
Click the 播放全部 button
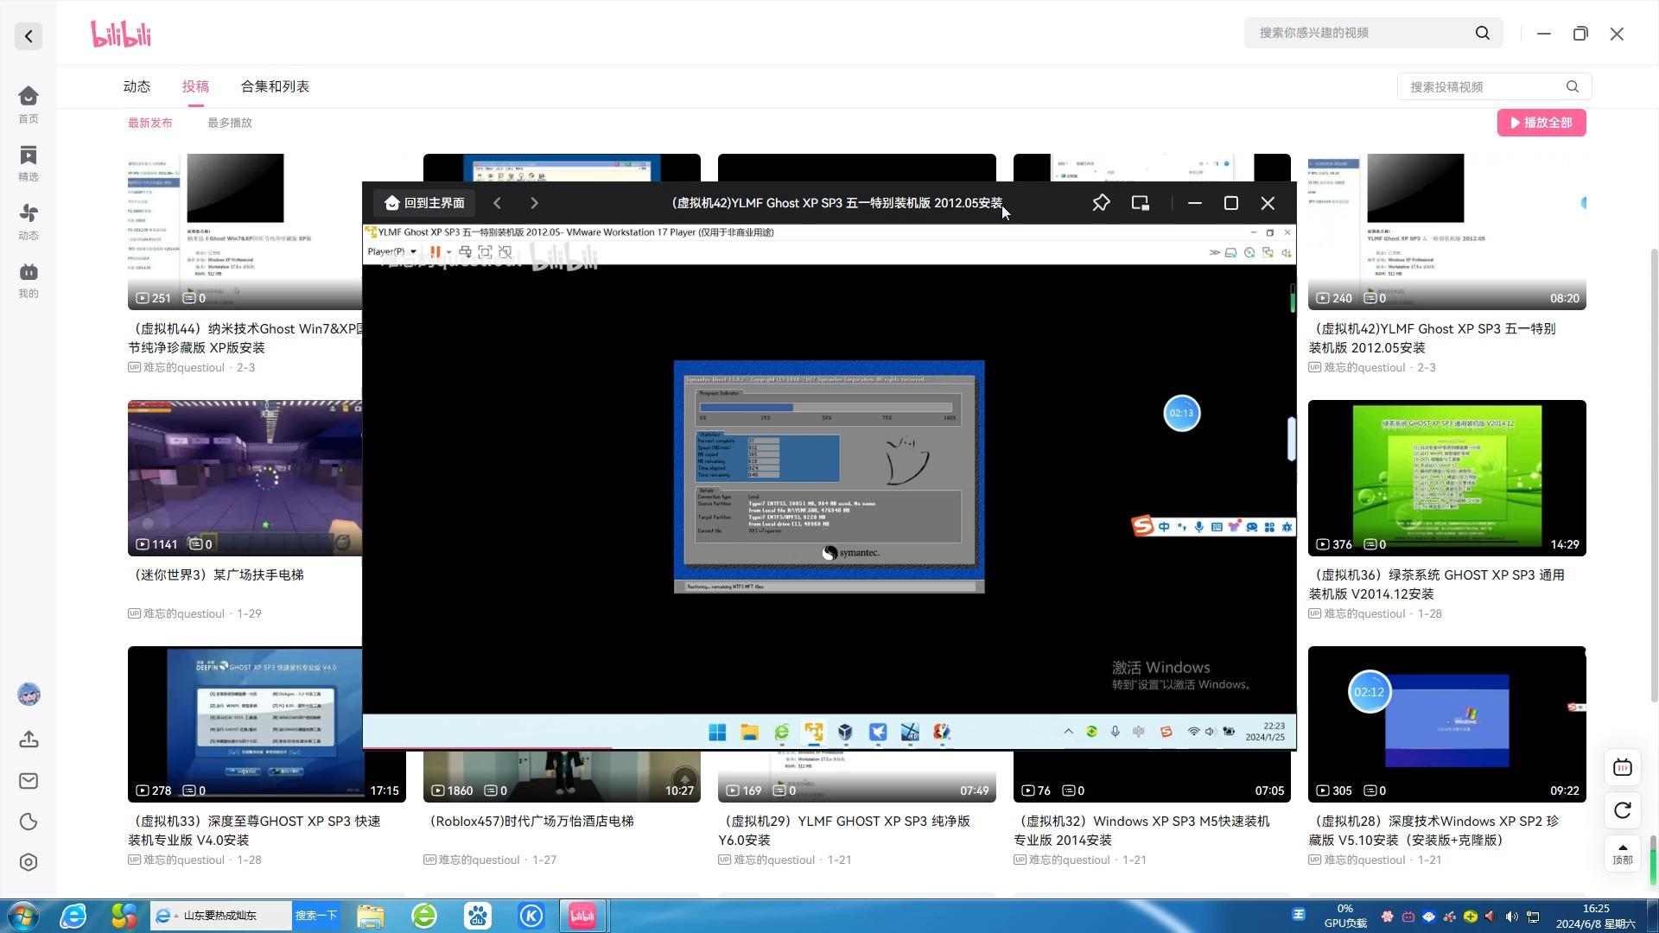(1541, 123)
